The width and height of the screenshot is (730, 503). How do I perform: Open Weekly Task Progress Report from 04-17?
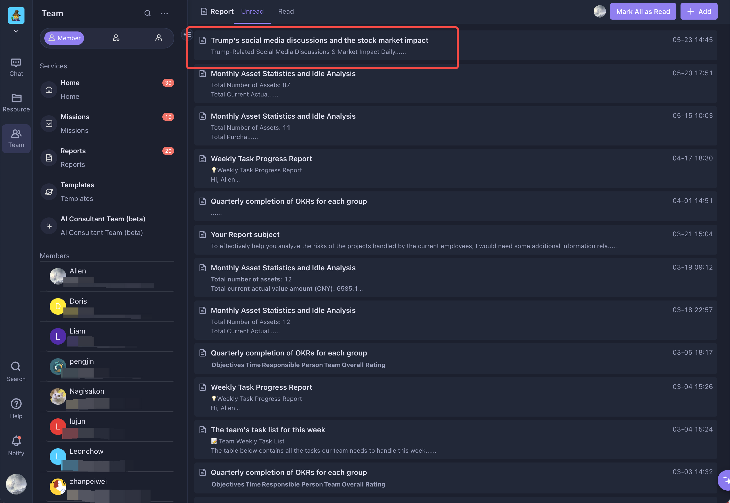(455, 169)
